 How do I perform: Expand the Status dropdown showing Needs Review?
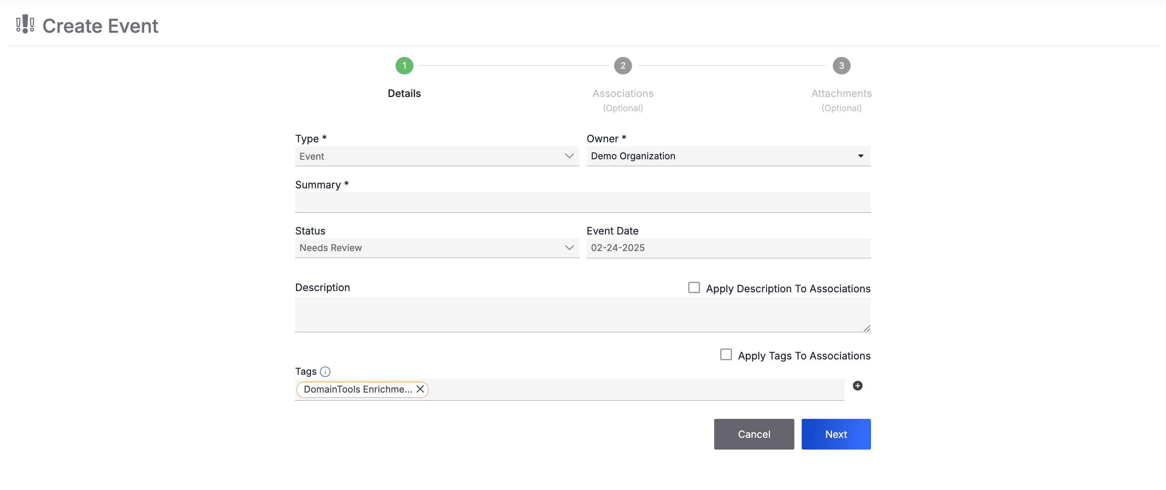pos(437,248)
